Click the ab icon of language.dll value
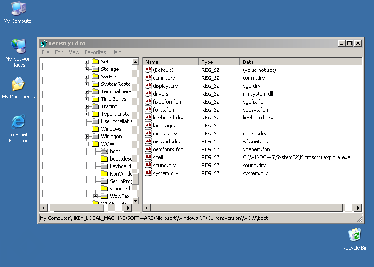 tap(149, 125)
